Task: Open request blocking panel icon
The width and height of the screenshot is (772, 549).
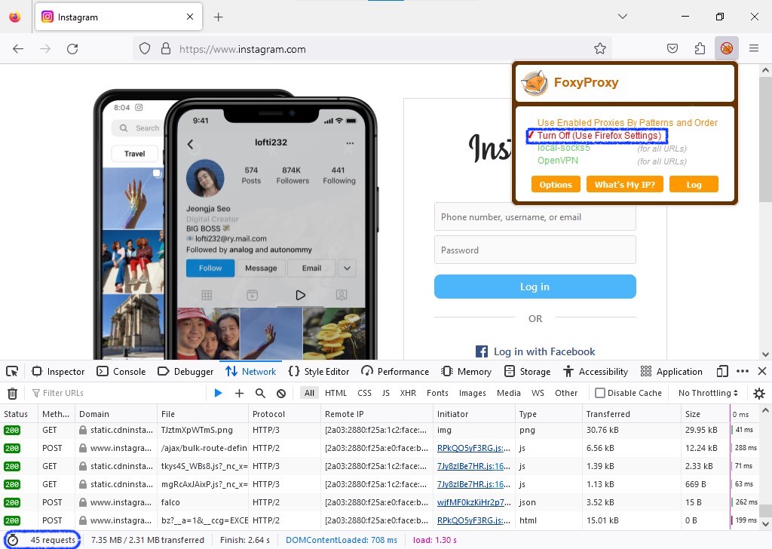Action: click(281, 393)
